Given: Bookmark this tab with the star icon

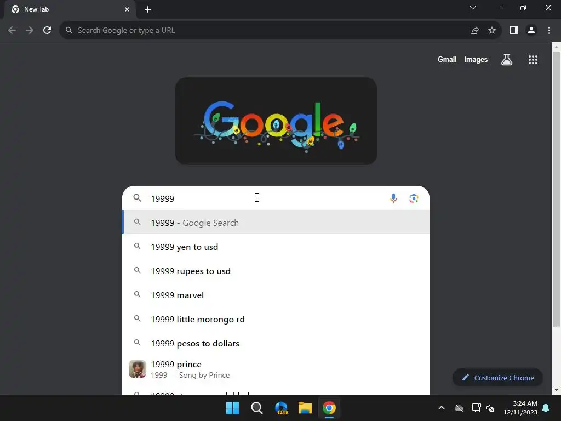Looking at the screenshot, I should click(492, 31).
